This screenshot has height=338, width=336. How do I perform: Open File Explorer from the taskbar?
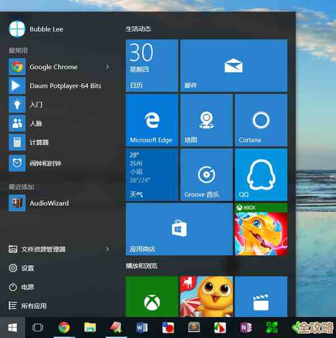point(90,327)
